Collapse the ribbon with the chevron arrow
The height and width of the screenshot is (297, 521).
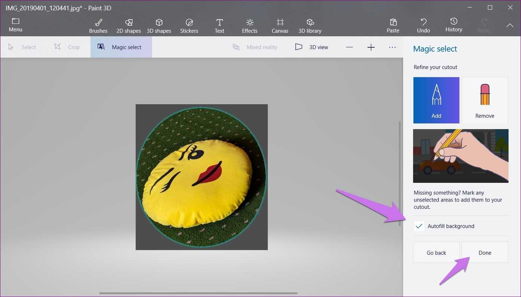coord(510,25)
